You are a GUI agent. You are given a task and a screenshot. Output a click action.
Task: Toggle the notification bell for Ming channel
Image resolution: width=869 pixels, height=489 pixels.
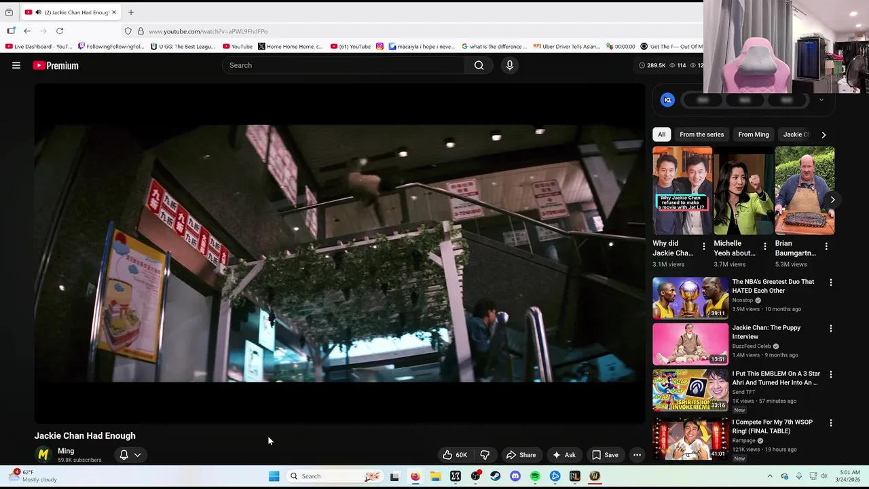124,455
